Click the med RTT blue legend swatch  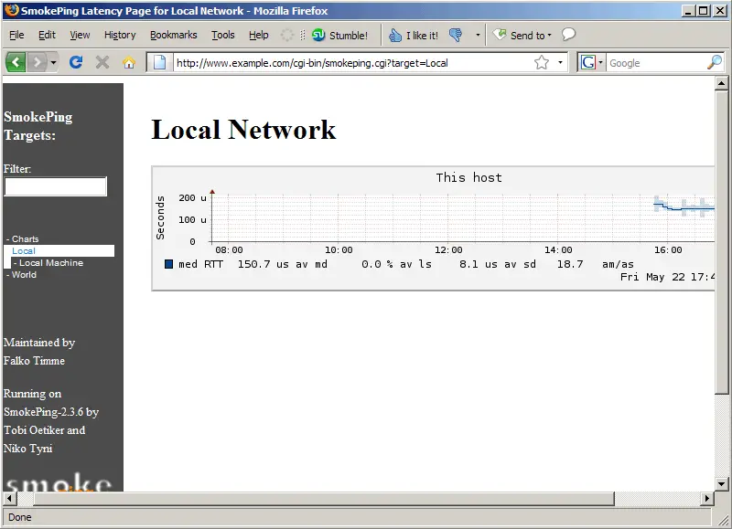[x=169, y=264]
